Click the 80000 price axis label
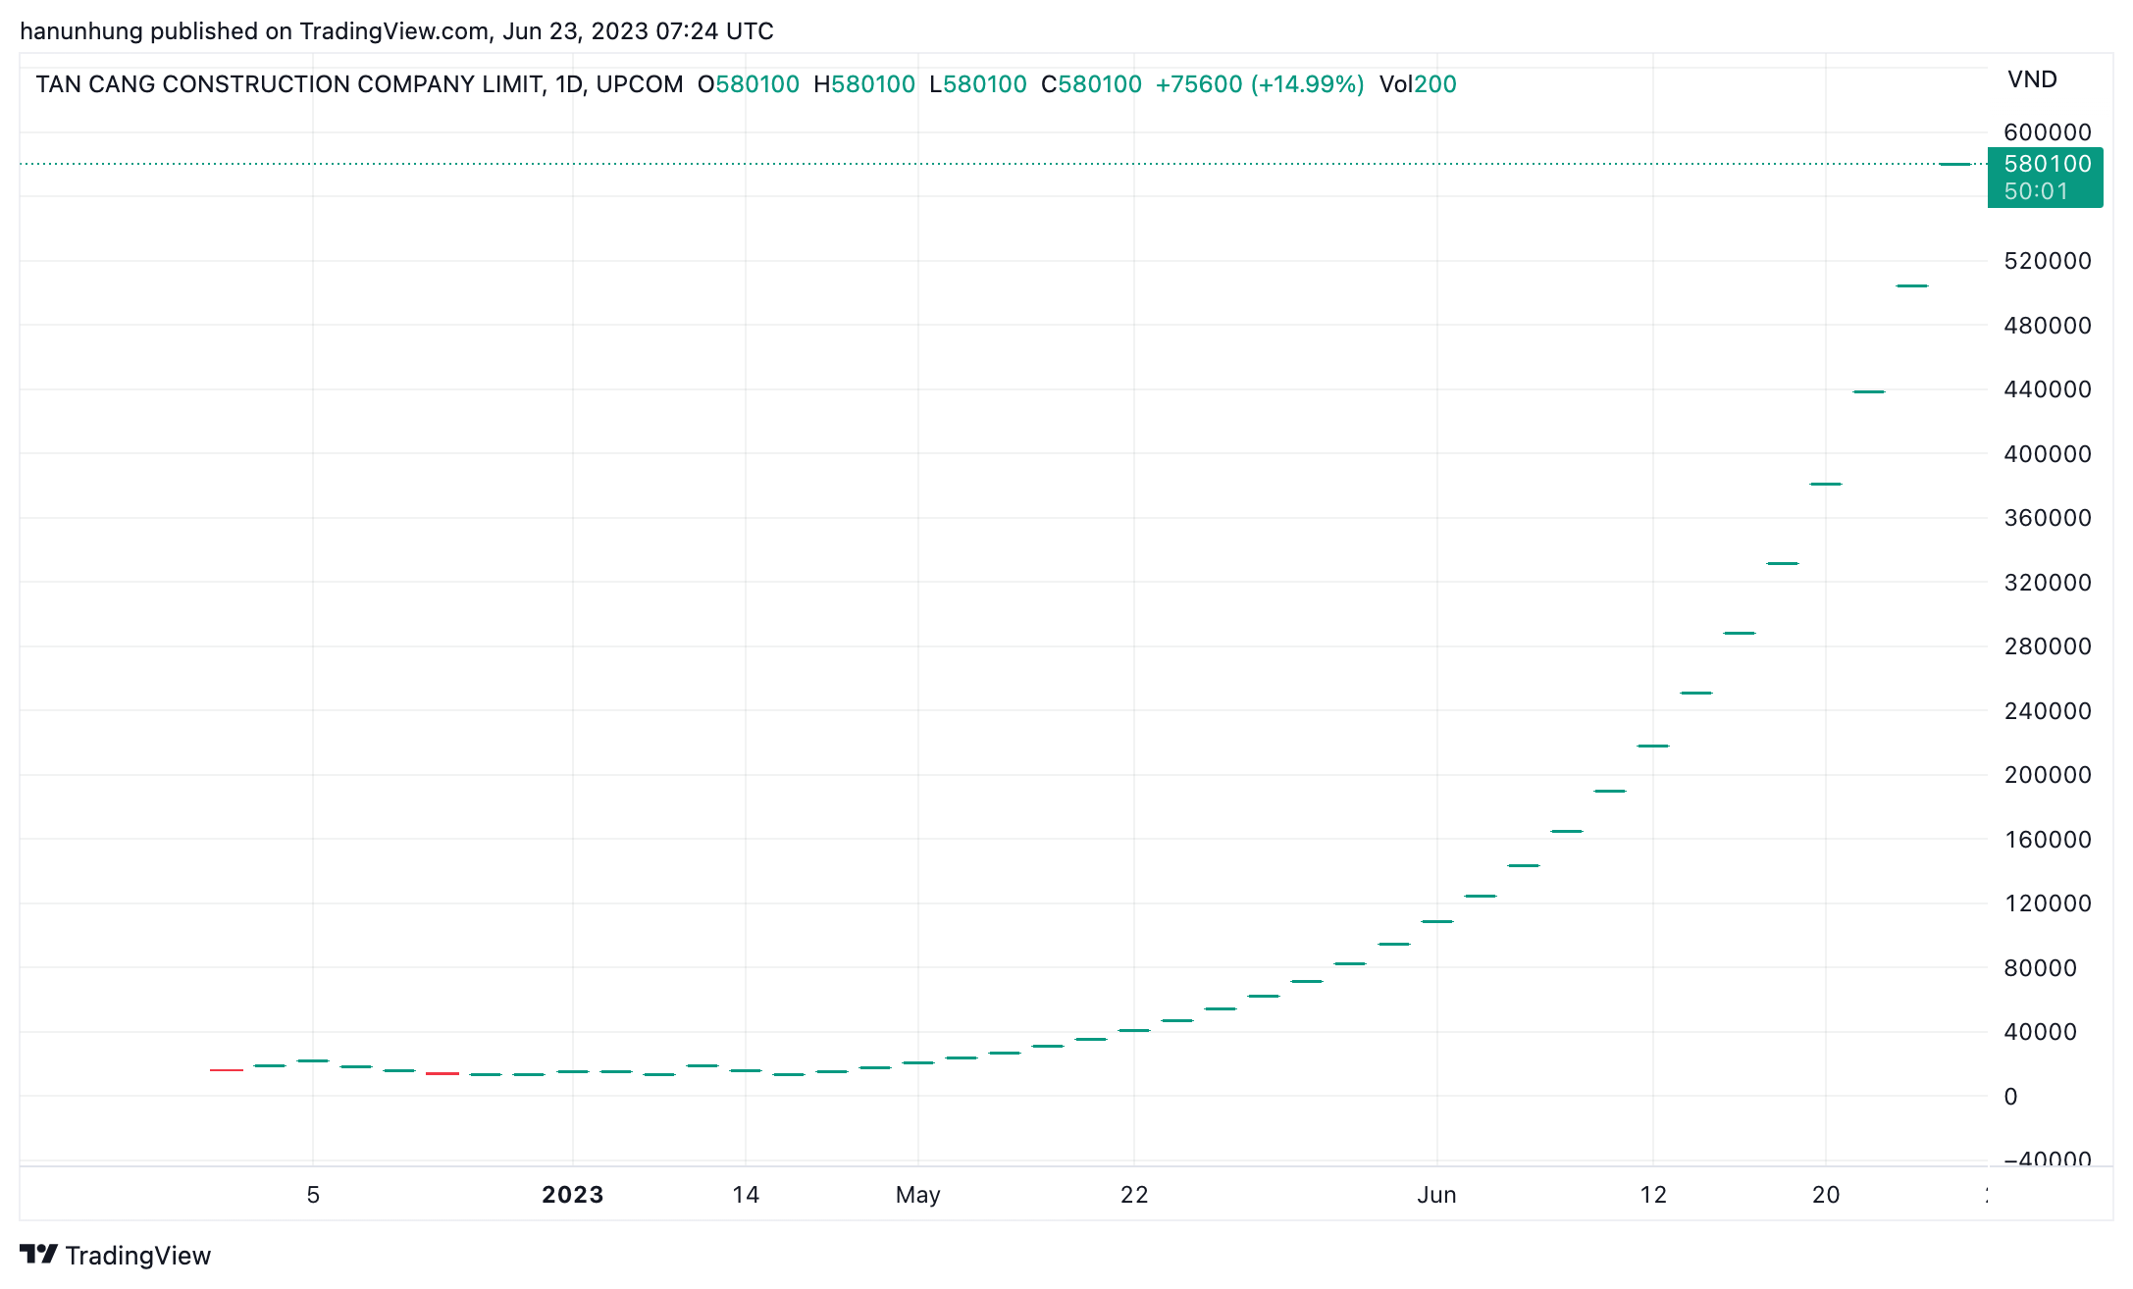Screen dimensions: 2133x1289 (x=2041, y=967)
